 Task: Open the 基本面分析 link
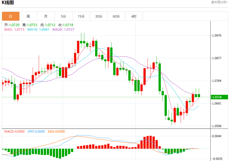tap(219, 2)
